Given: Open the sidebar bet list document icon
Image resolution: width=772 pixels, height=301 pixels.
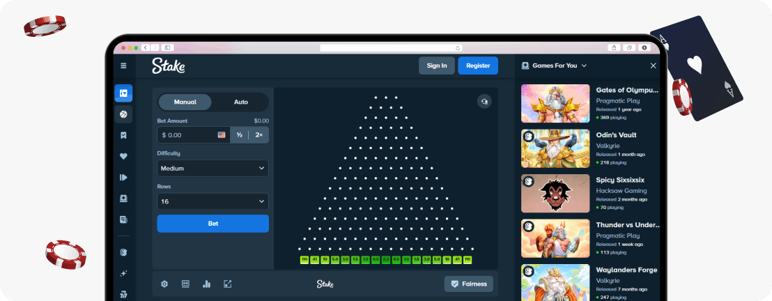Looking at the screenshot, I should [x=123, y=219].
